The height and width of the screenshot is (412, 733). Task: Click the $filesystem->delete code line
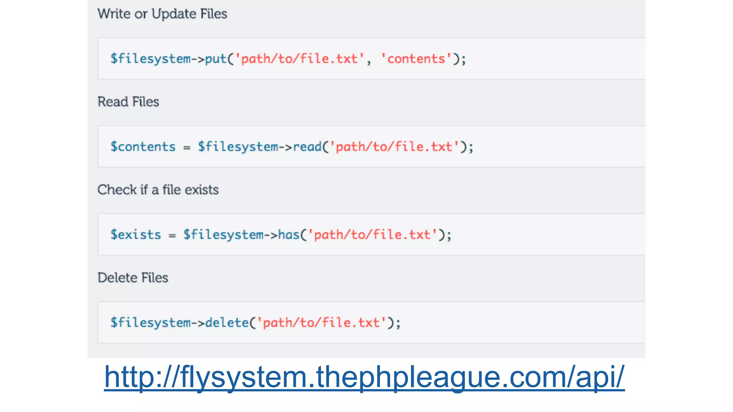pyautogui.click(x=256, y=323)
